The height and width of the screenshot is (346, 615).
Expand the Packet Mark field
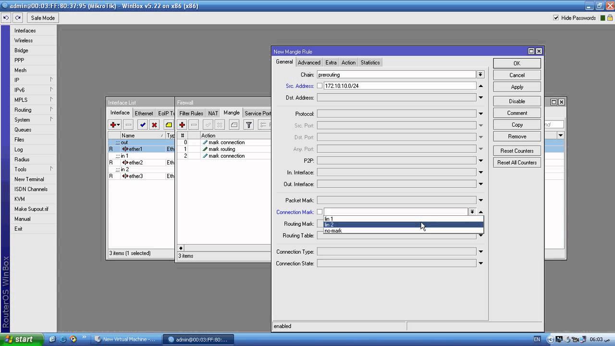click(x=480, y=200)
